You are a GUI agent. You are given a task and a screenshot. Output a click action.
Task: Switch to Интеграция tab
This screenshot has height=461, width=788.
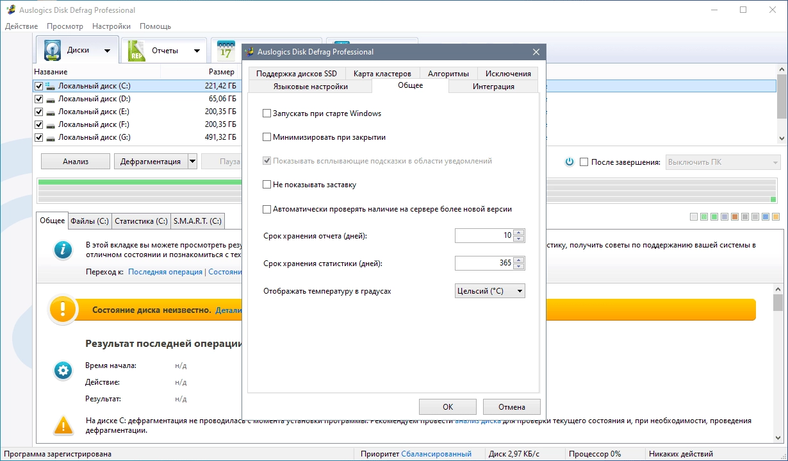pos(493,87)
